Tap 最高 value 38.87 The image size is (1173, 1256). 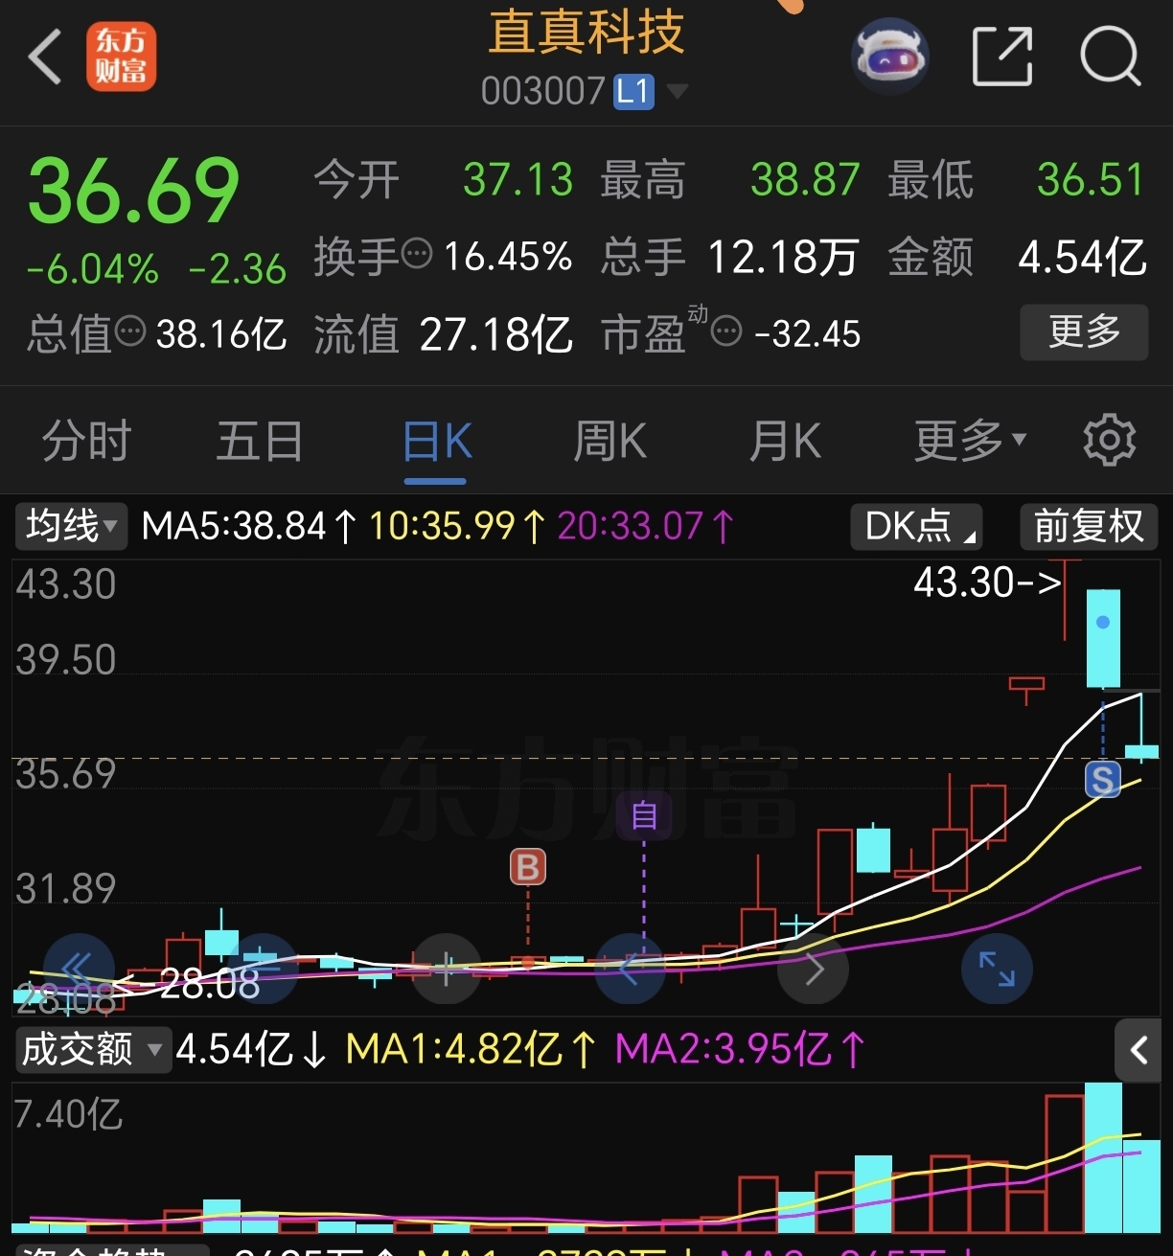(x=805, y=179)
